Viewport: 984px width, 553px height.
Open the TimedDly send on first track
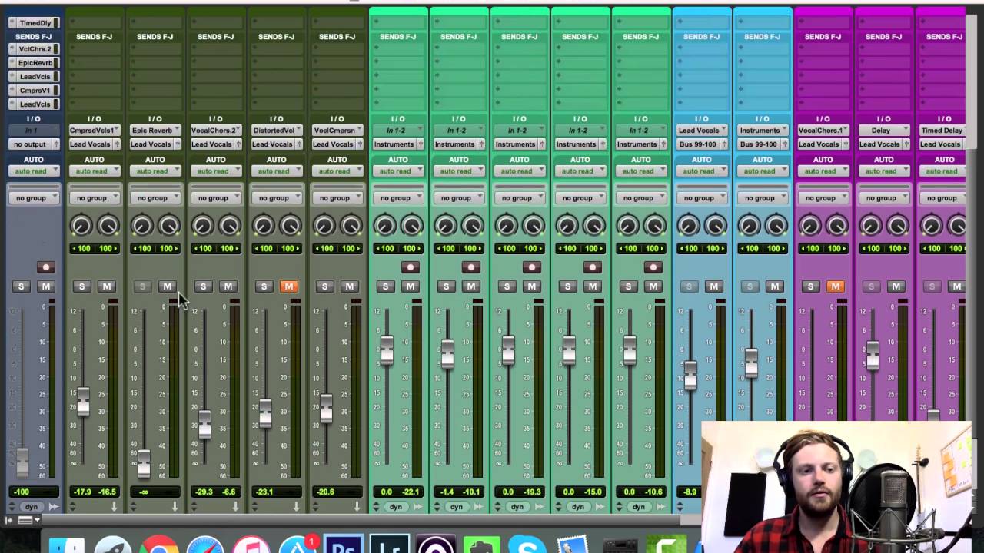tap(35, 23)
